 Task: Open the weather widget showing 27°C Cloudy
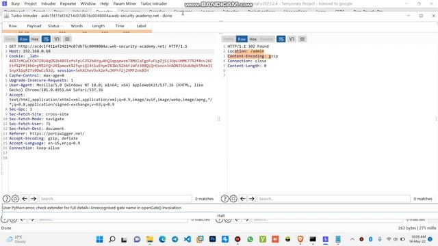[x=16, y=239]
